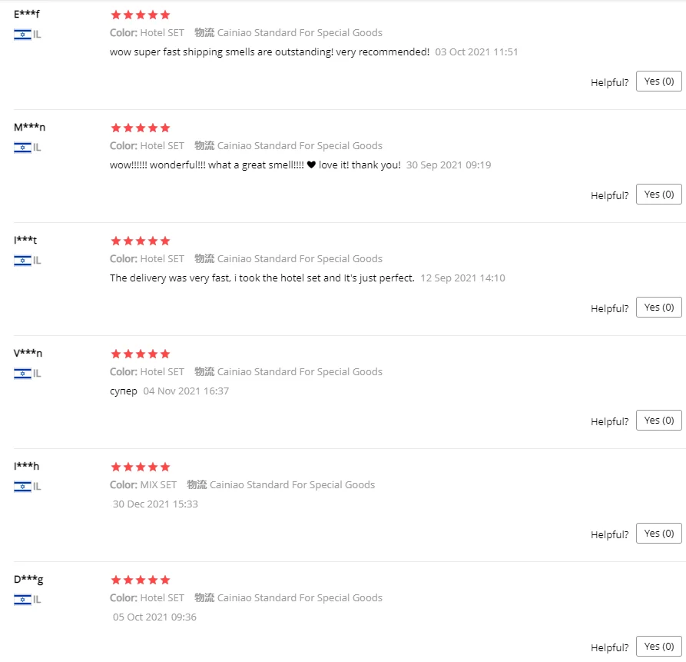The height and width of the screenshot is (662, 686).
Task: Click the flag icon under D***g
Action: coord(22,600)
